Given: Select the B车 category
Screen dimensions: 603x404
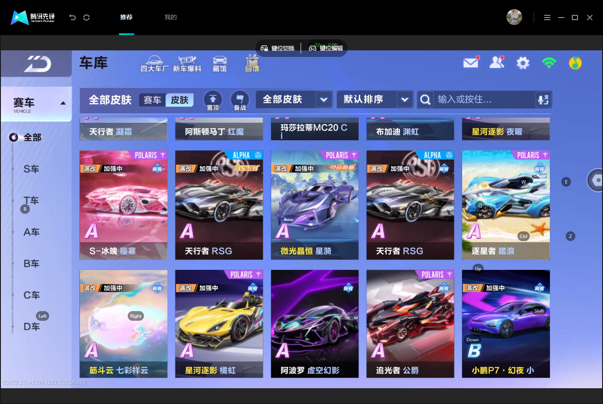Looking at the screenshot, I should (32, 264).
